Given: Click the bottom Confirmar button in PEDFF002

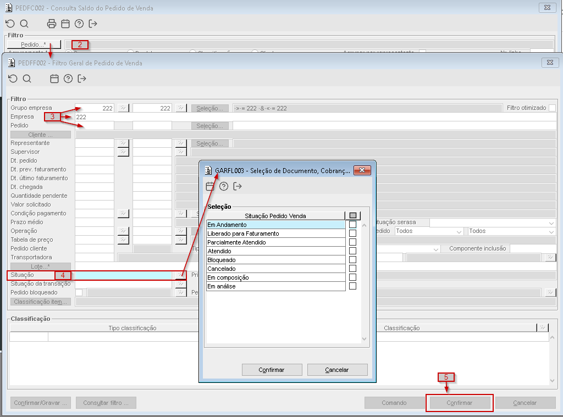Looking at the screenshot, I should click(x=460, y=403).
